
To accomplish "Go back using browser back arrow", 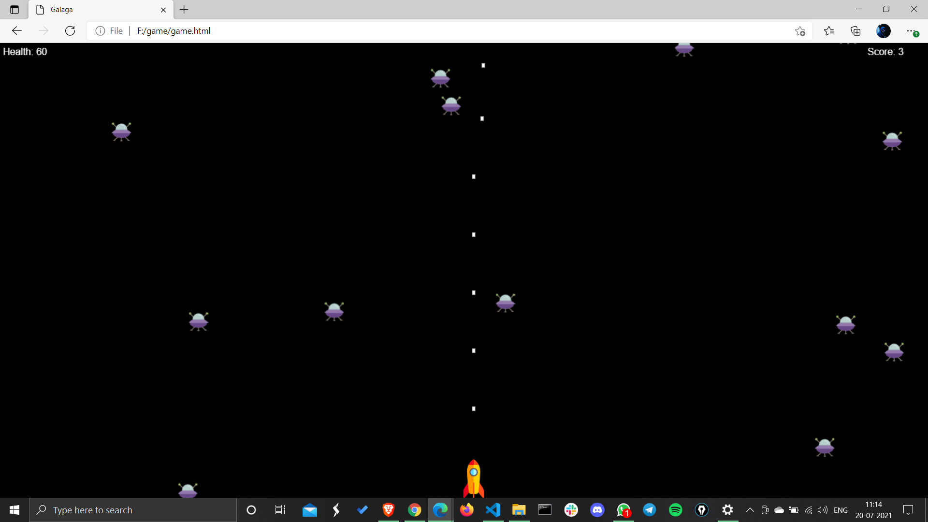I will point(17,31).
